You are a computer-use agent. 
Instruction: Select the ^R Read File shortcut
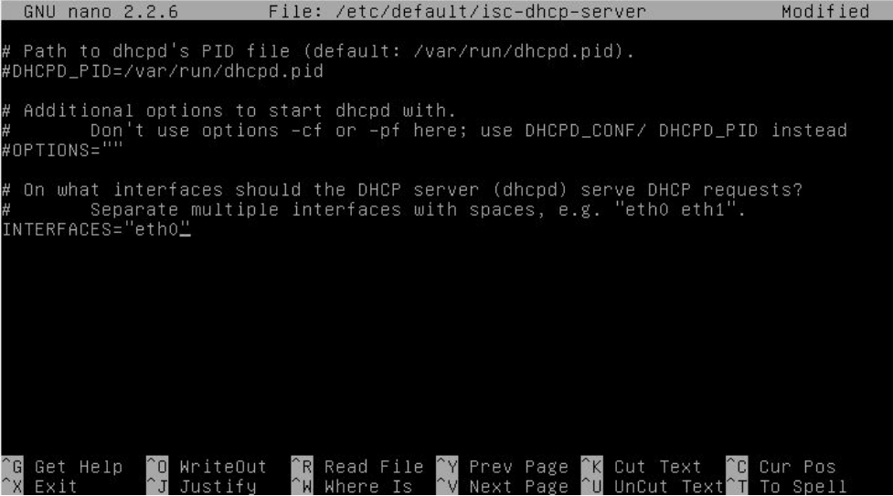pos(357,467)
